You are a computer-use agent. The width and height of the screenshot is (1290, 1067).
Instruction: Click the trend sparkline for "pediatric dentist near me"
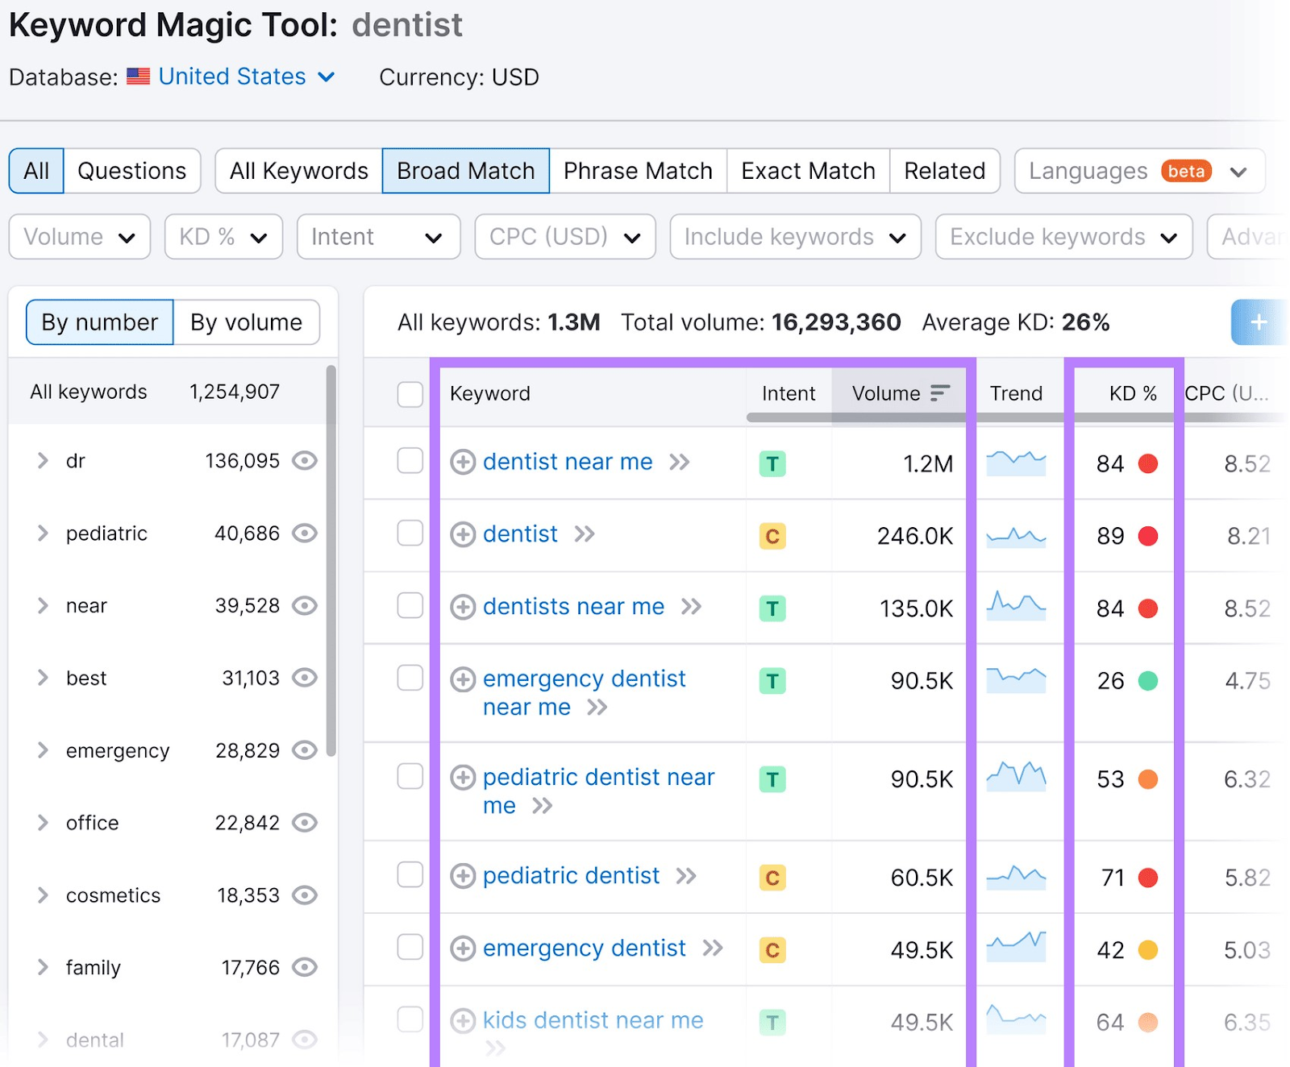(1016, 778)
